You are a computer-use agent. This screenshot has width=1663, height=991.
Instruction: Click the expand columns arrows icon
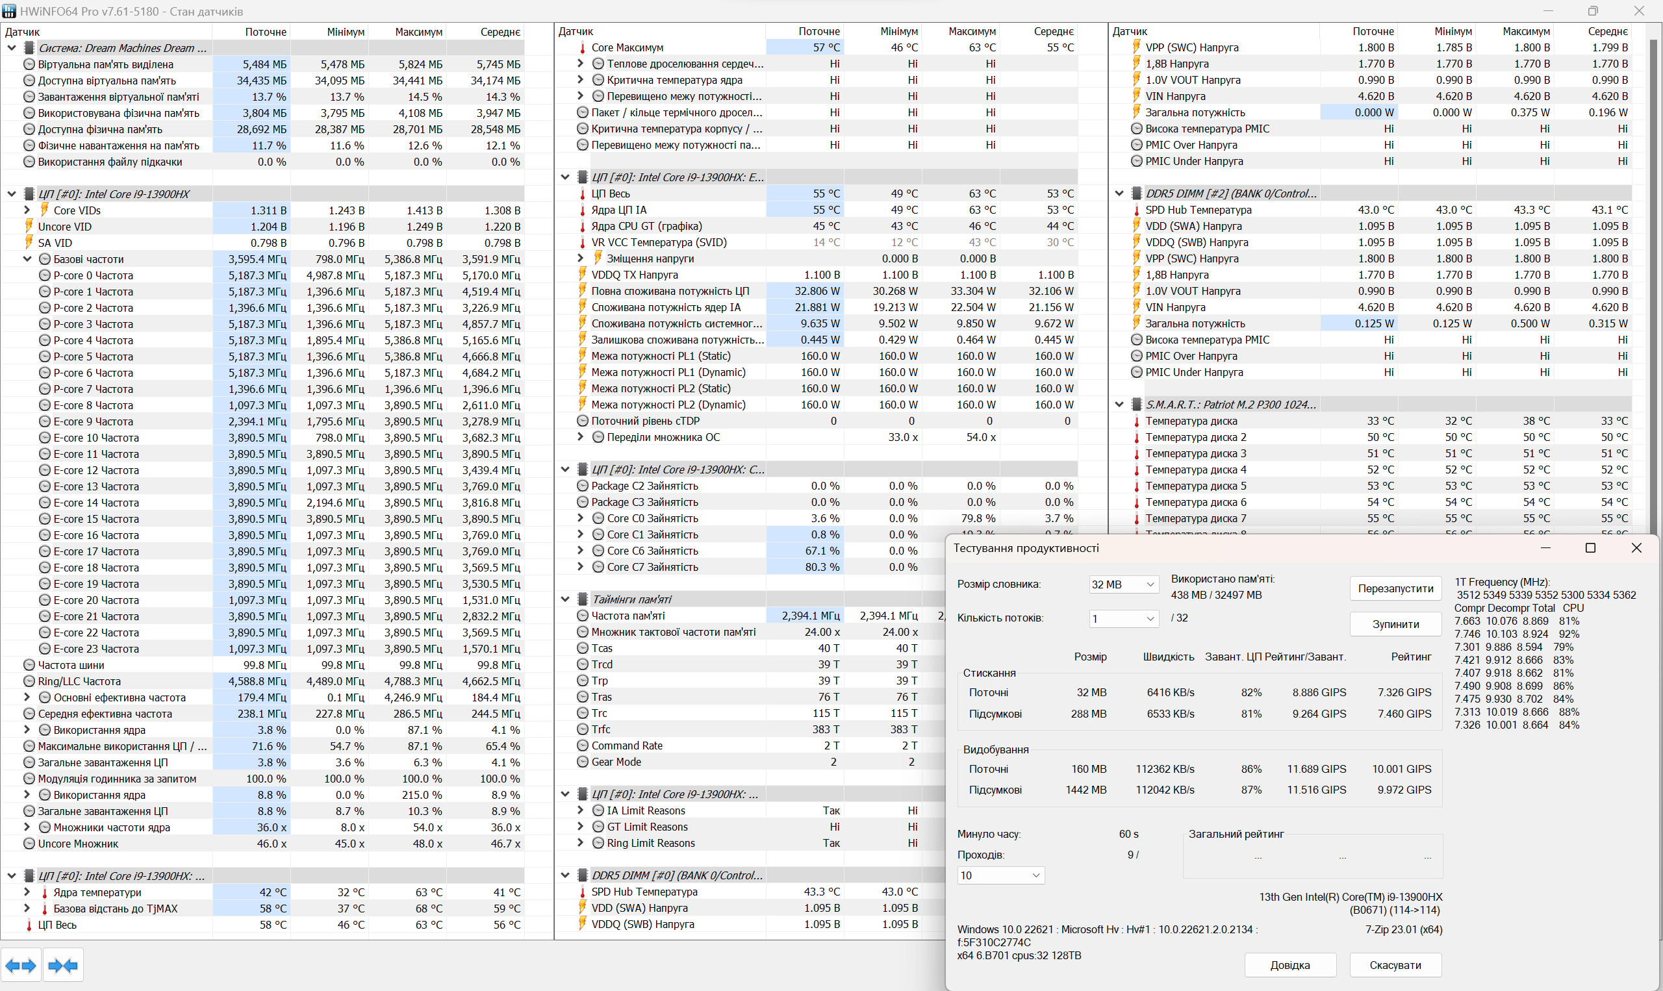tap(21, 965)
